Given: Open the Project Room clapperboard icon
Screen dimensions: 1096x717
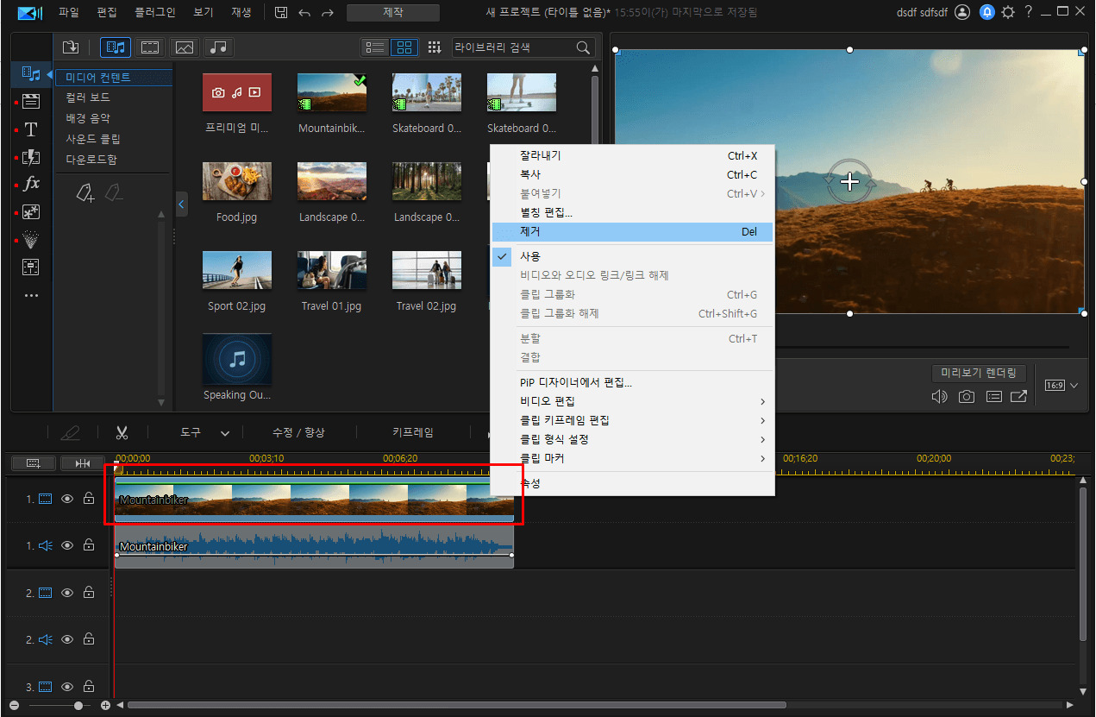Looking at the screenshot, I should point(31,102).
